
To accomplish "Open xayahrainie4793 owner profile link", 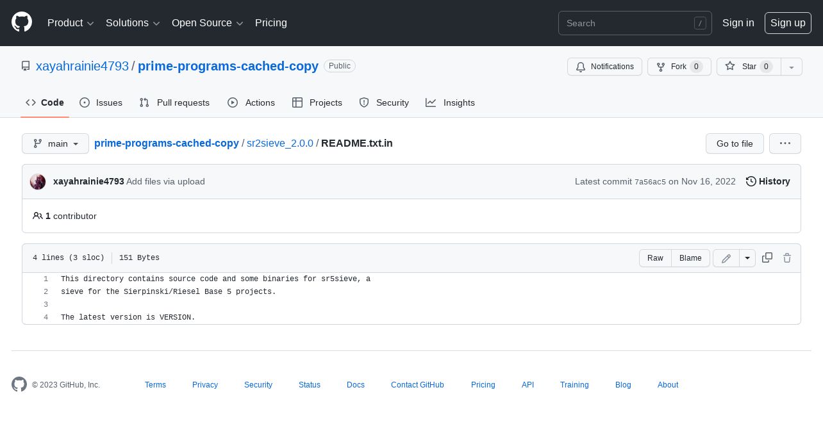I will point(82,66).
